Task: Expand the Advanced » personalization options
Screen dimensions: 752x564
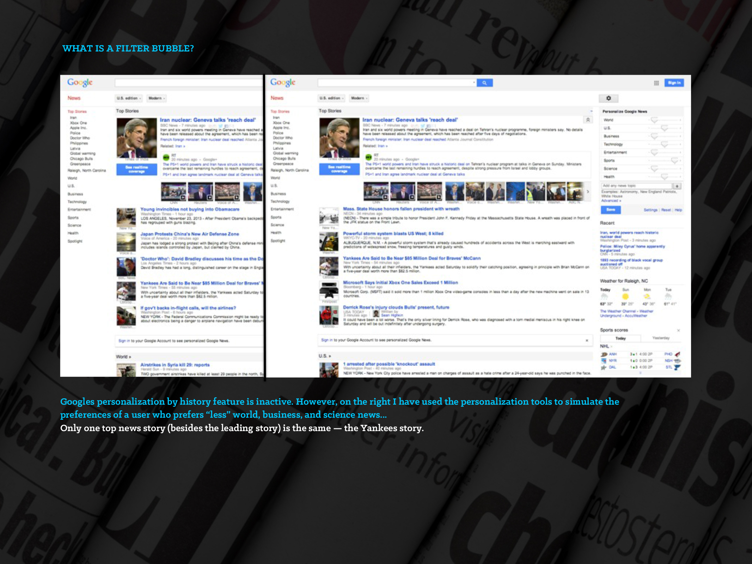Action: 611,201
